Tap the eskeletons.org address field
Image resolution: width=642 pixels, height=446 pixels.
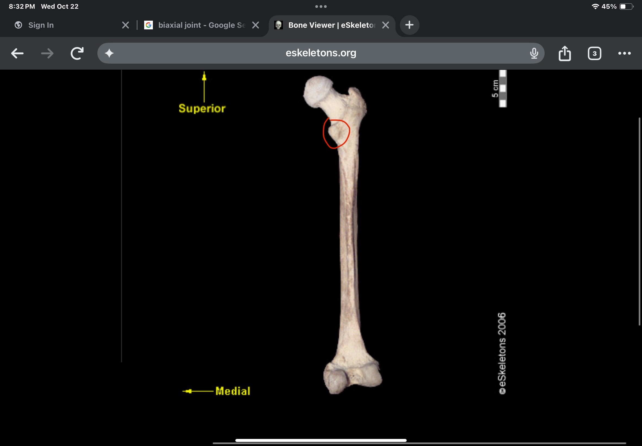tap(320, 53)
